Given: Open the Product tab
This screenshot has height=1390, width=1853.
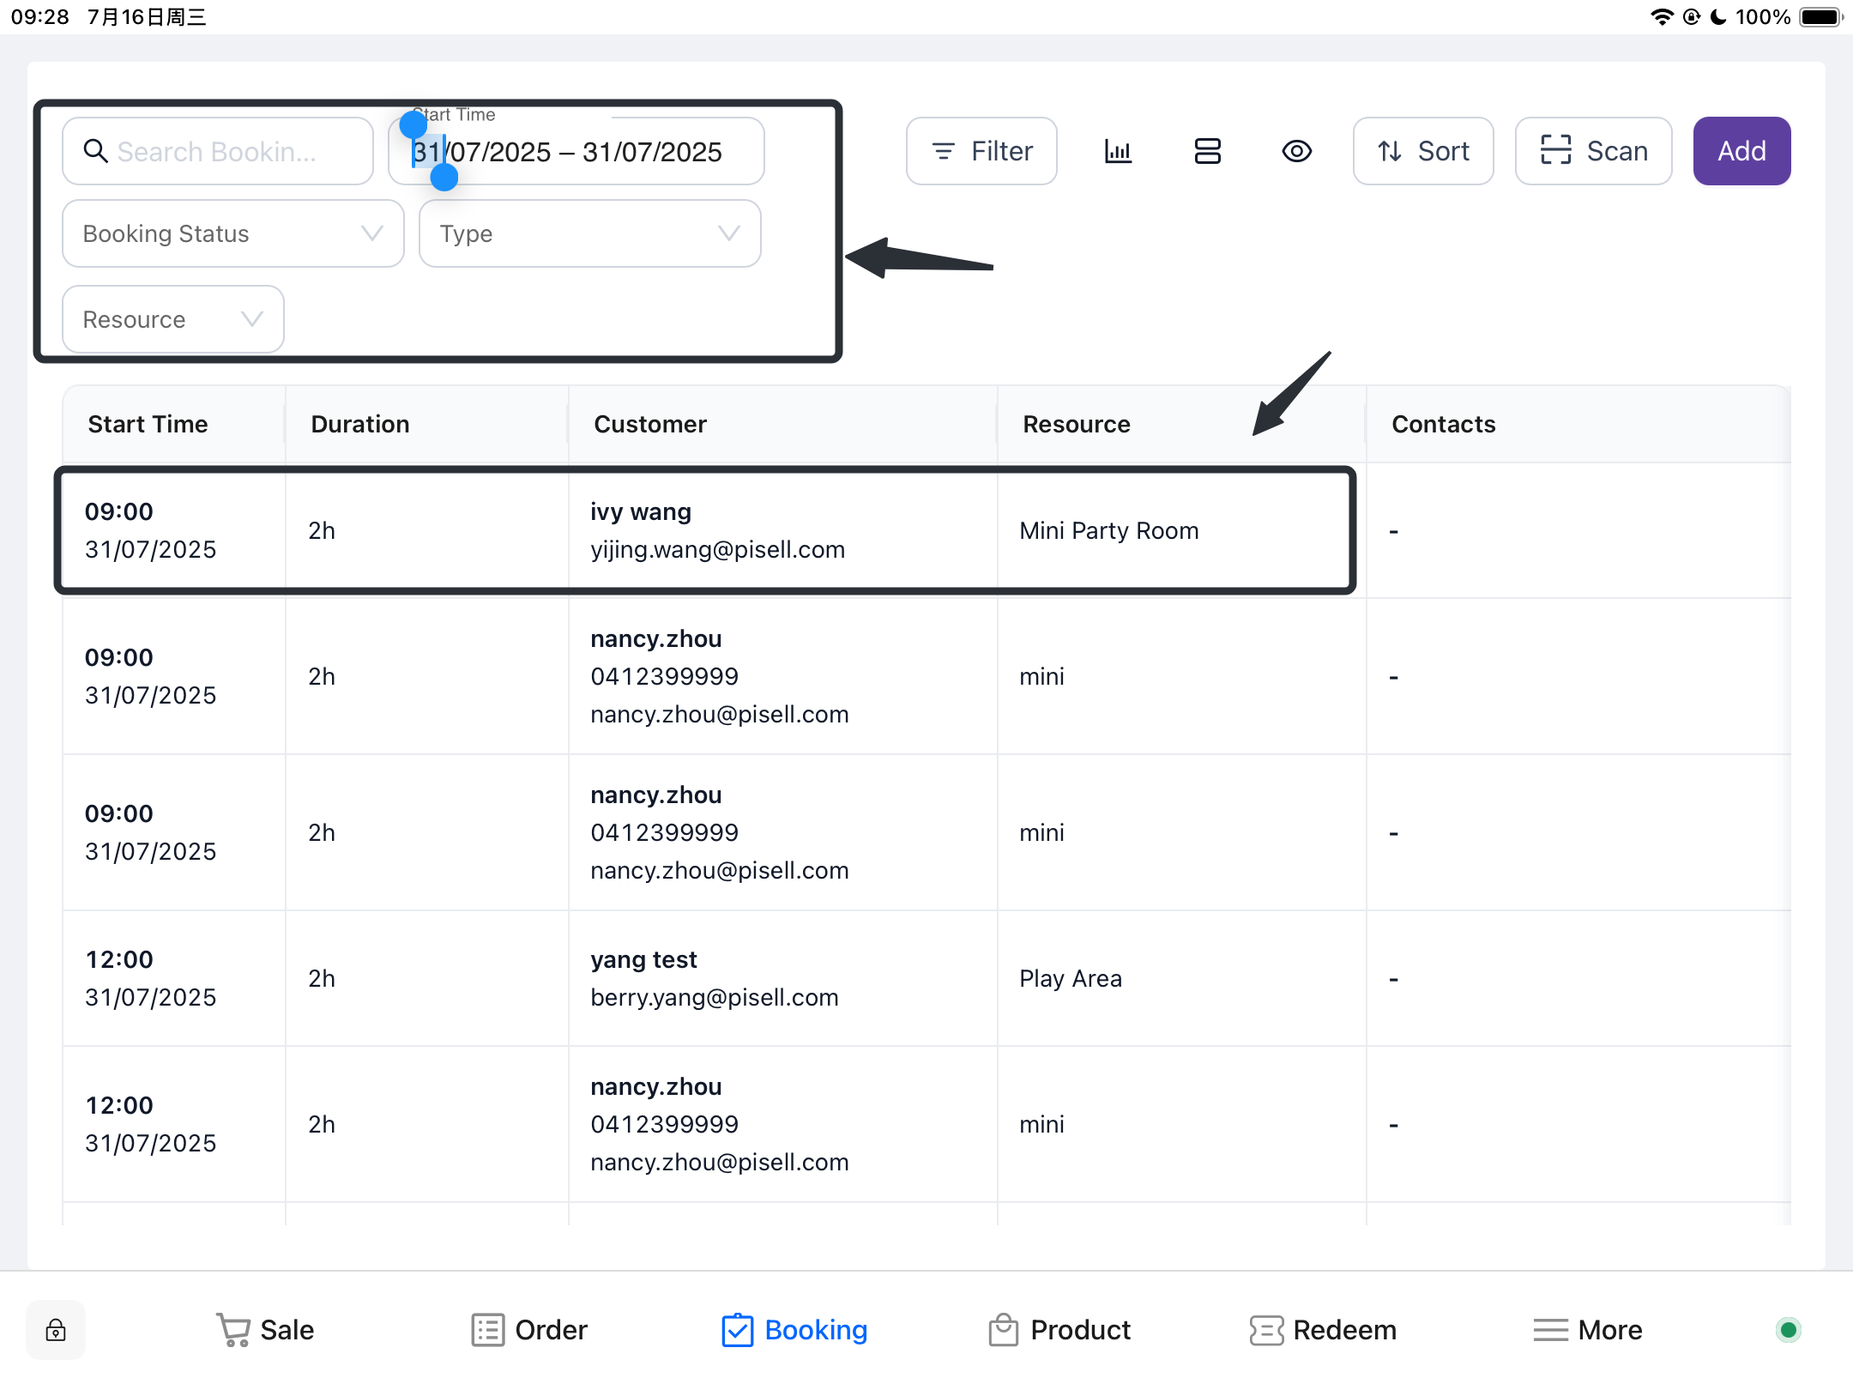Looking at the screenshot, I should pyautogui.click(x=1059, y=1330).
